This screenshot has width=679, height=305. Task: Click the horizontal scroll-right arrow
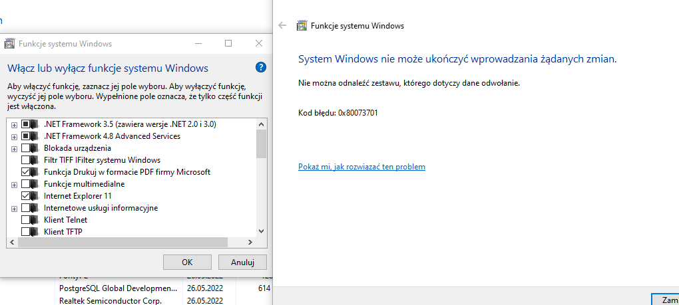250,243
